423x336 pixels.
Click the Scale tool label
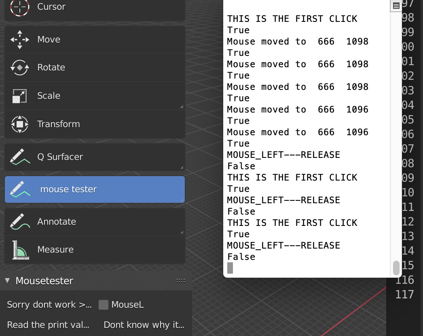coord(49,96)
